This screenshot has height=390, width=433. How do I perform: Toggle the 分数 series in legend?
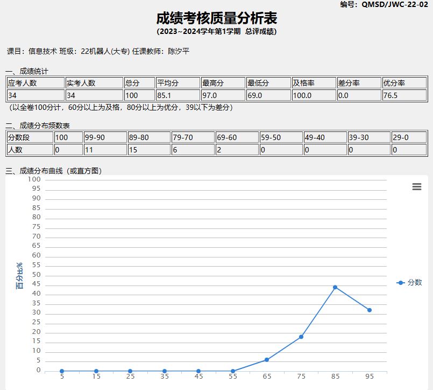click(x=409, y=282)
